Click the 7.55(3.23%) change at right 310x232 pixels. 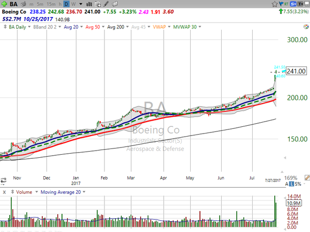(296, 12)
